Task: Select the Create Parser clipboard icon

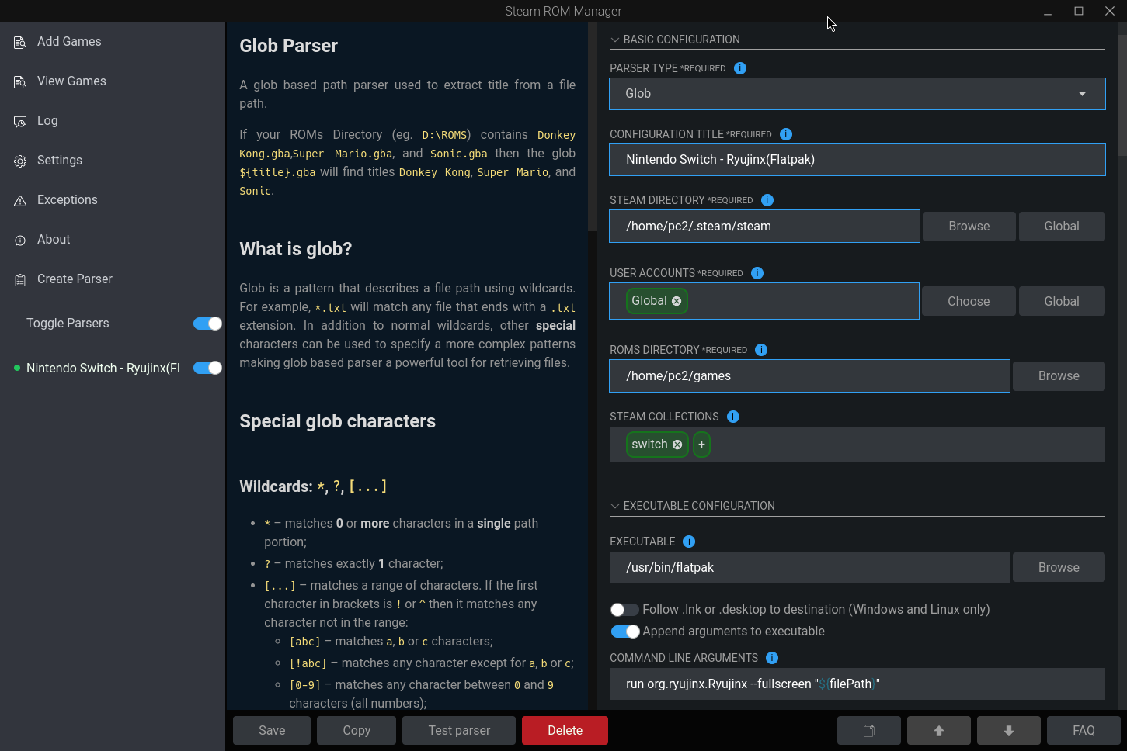Action: pyautogui.click(x=19, y=279)
